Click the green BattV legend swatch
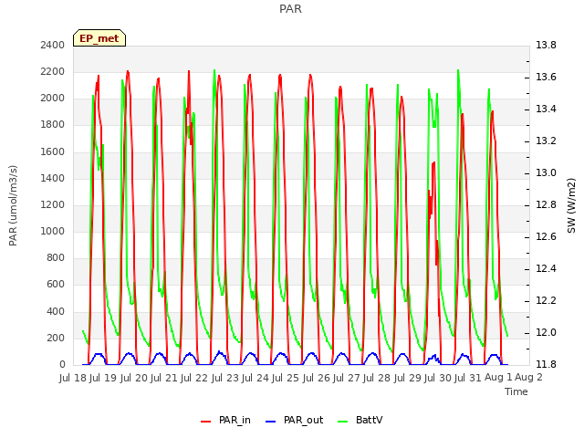Image resolution: width=584 pixels, height=438 pixels. tap(343, 422)
